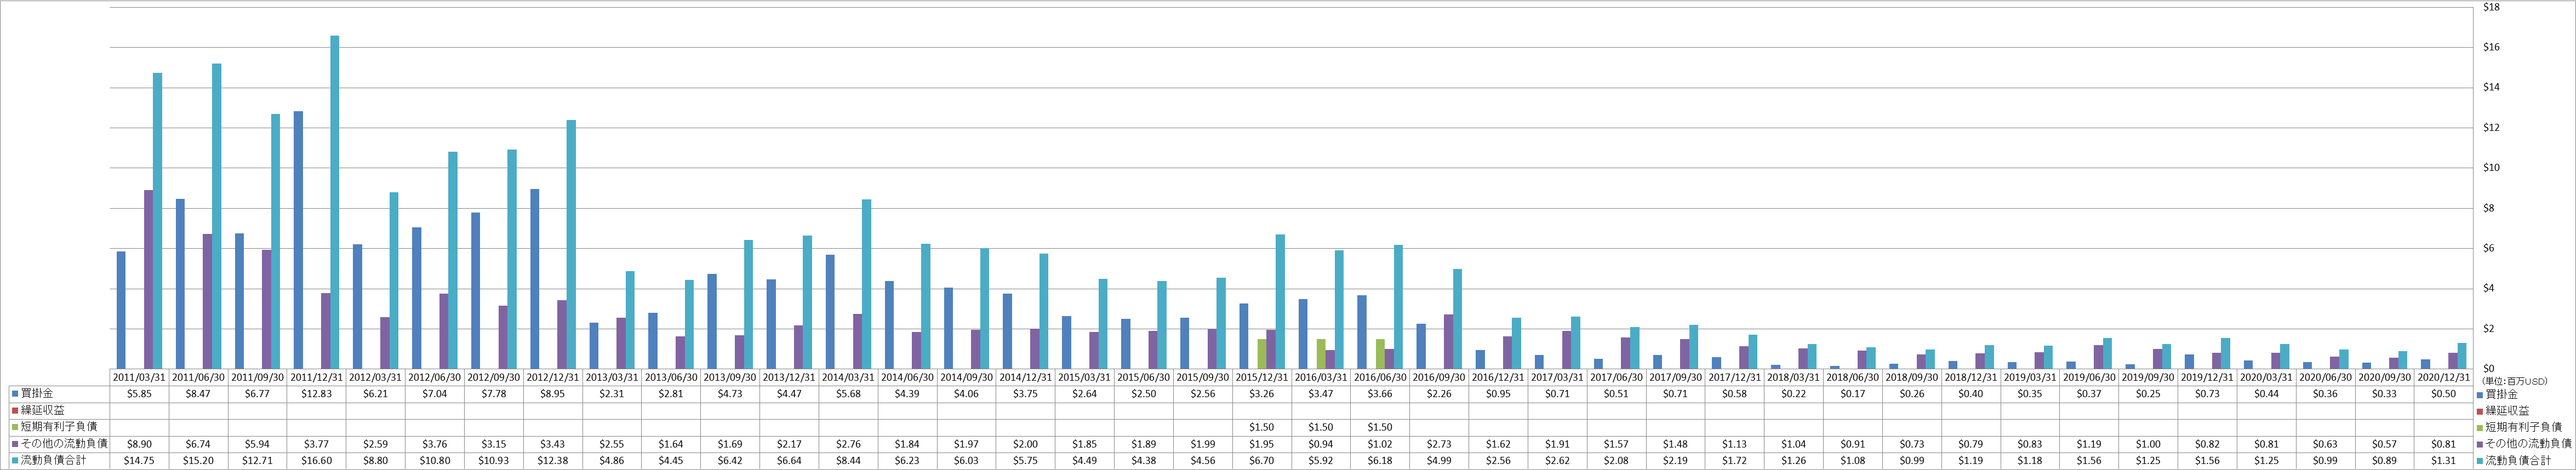This screenshot has height=470, width=2576.
Task: Click the $0.50 買掛金 cell under 2020/12/31
Action: click(x=2443, y=395)
